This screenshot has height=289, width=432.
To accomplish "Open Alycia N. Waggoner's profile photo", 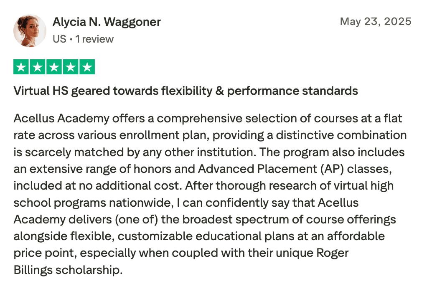I will click(x=30, y=30).
